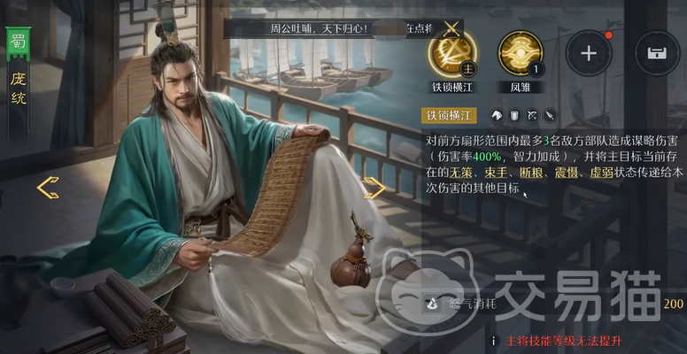Tap the crossed swords icon on banner
The image size is (687, 354).
[x=452, y=28]
